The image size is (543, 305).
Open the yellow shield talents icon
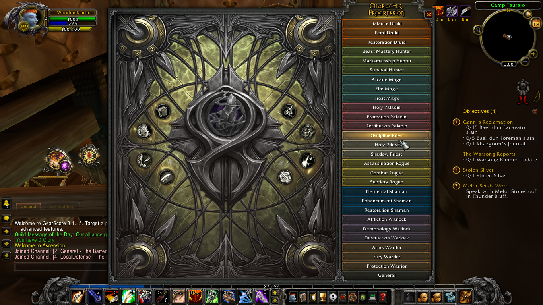pyautogui.click(x=313, y=297)
